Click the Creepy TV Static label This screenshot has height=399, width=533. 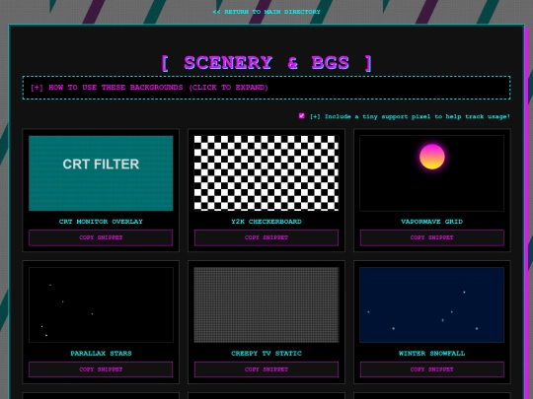point(266,354)
